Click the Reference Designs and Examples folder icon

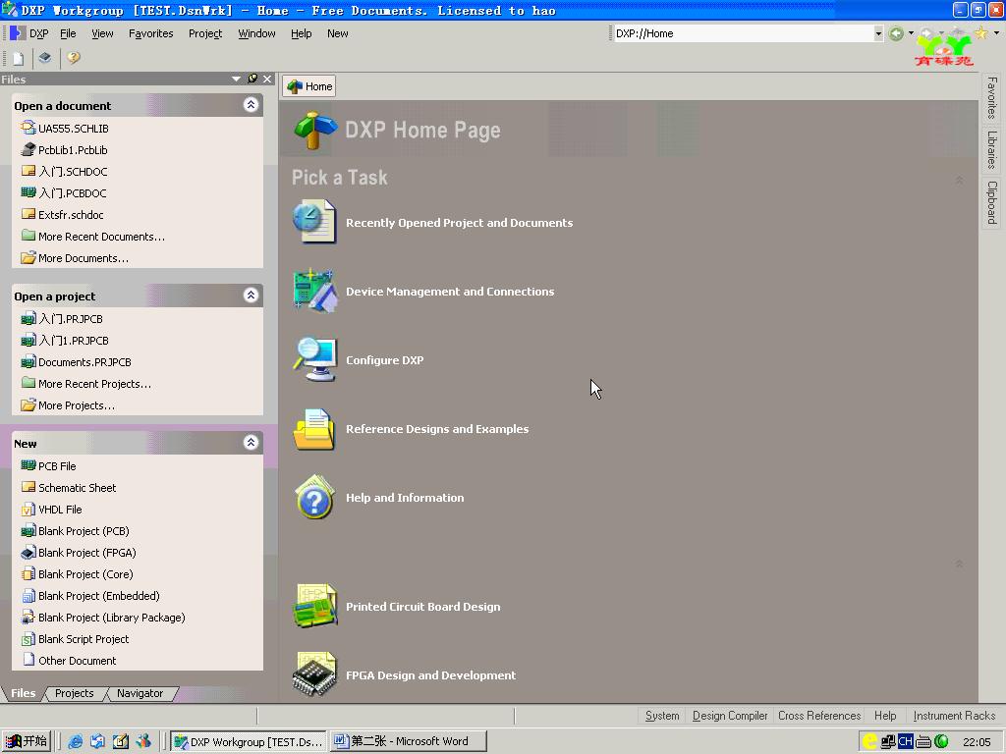(x=313, y=428)
